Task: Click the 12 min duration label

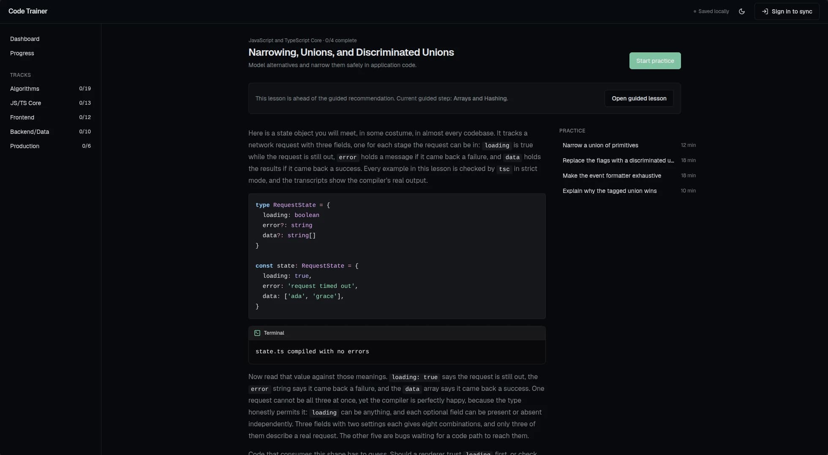Action: click(688, 145)
